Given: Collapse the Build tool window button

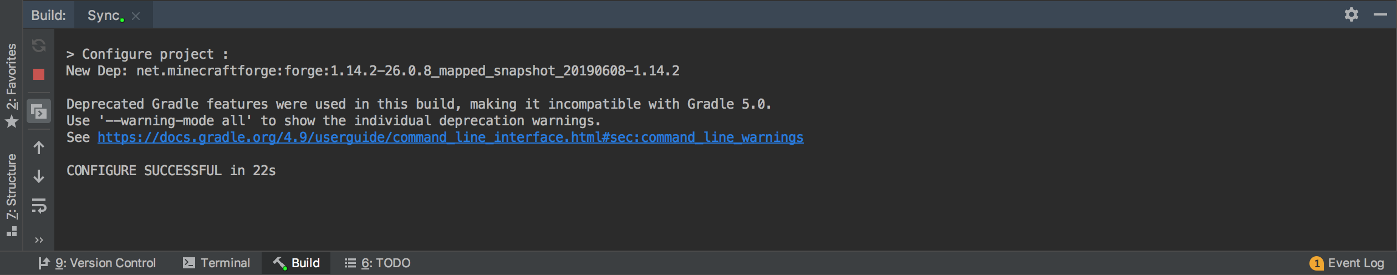Looking at the screenshot, I should click(x=297, y=263).
